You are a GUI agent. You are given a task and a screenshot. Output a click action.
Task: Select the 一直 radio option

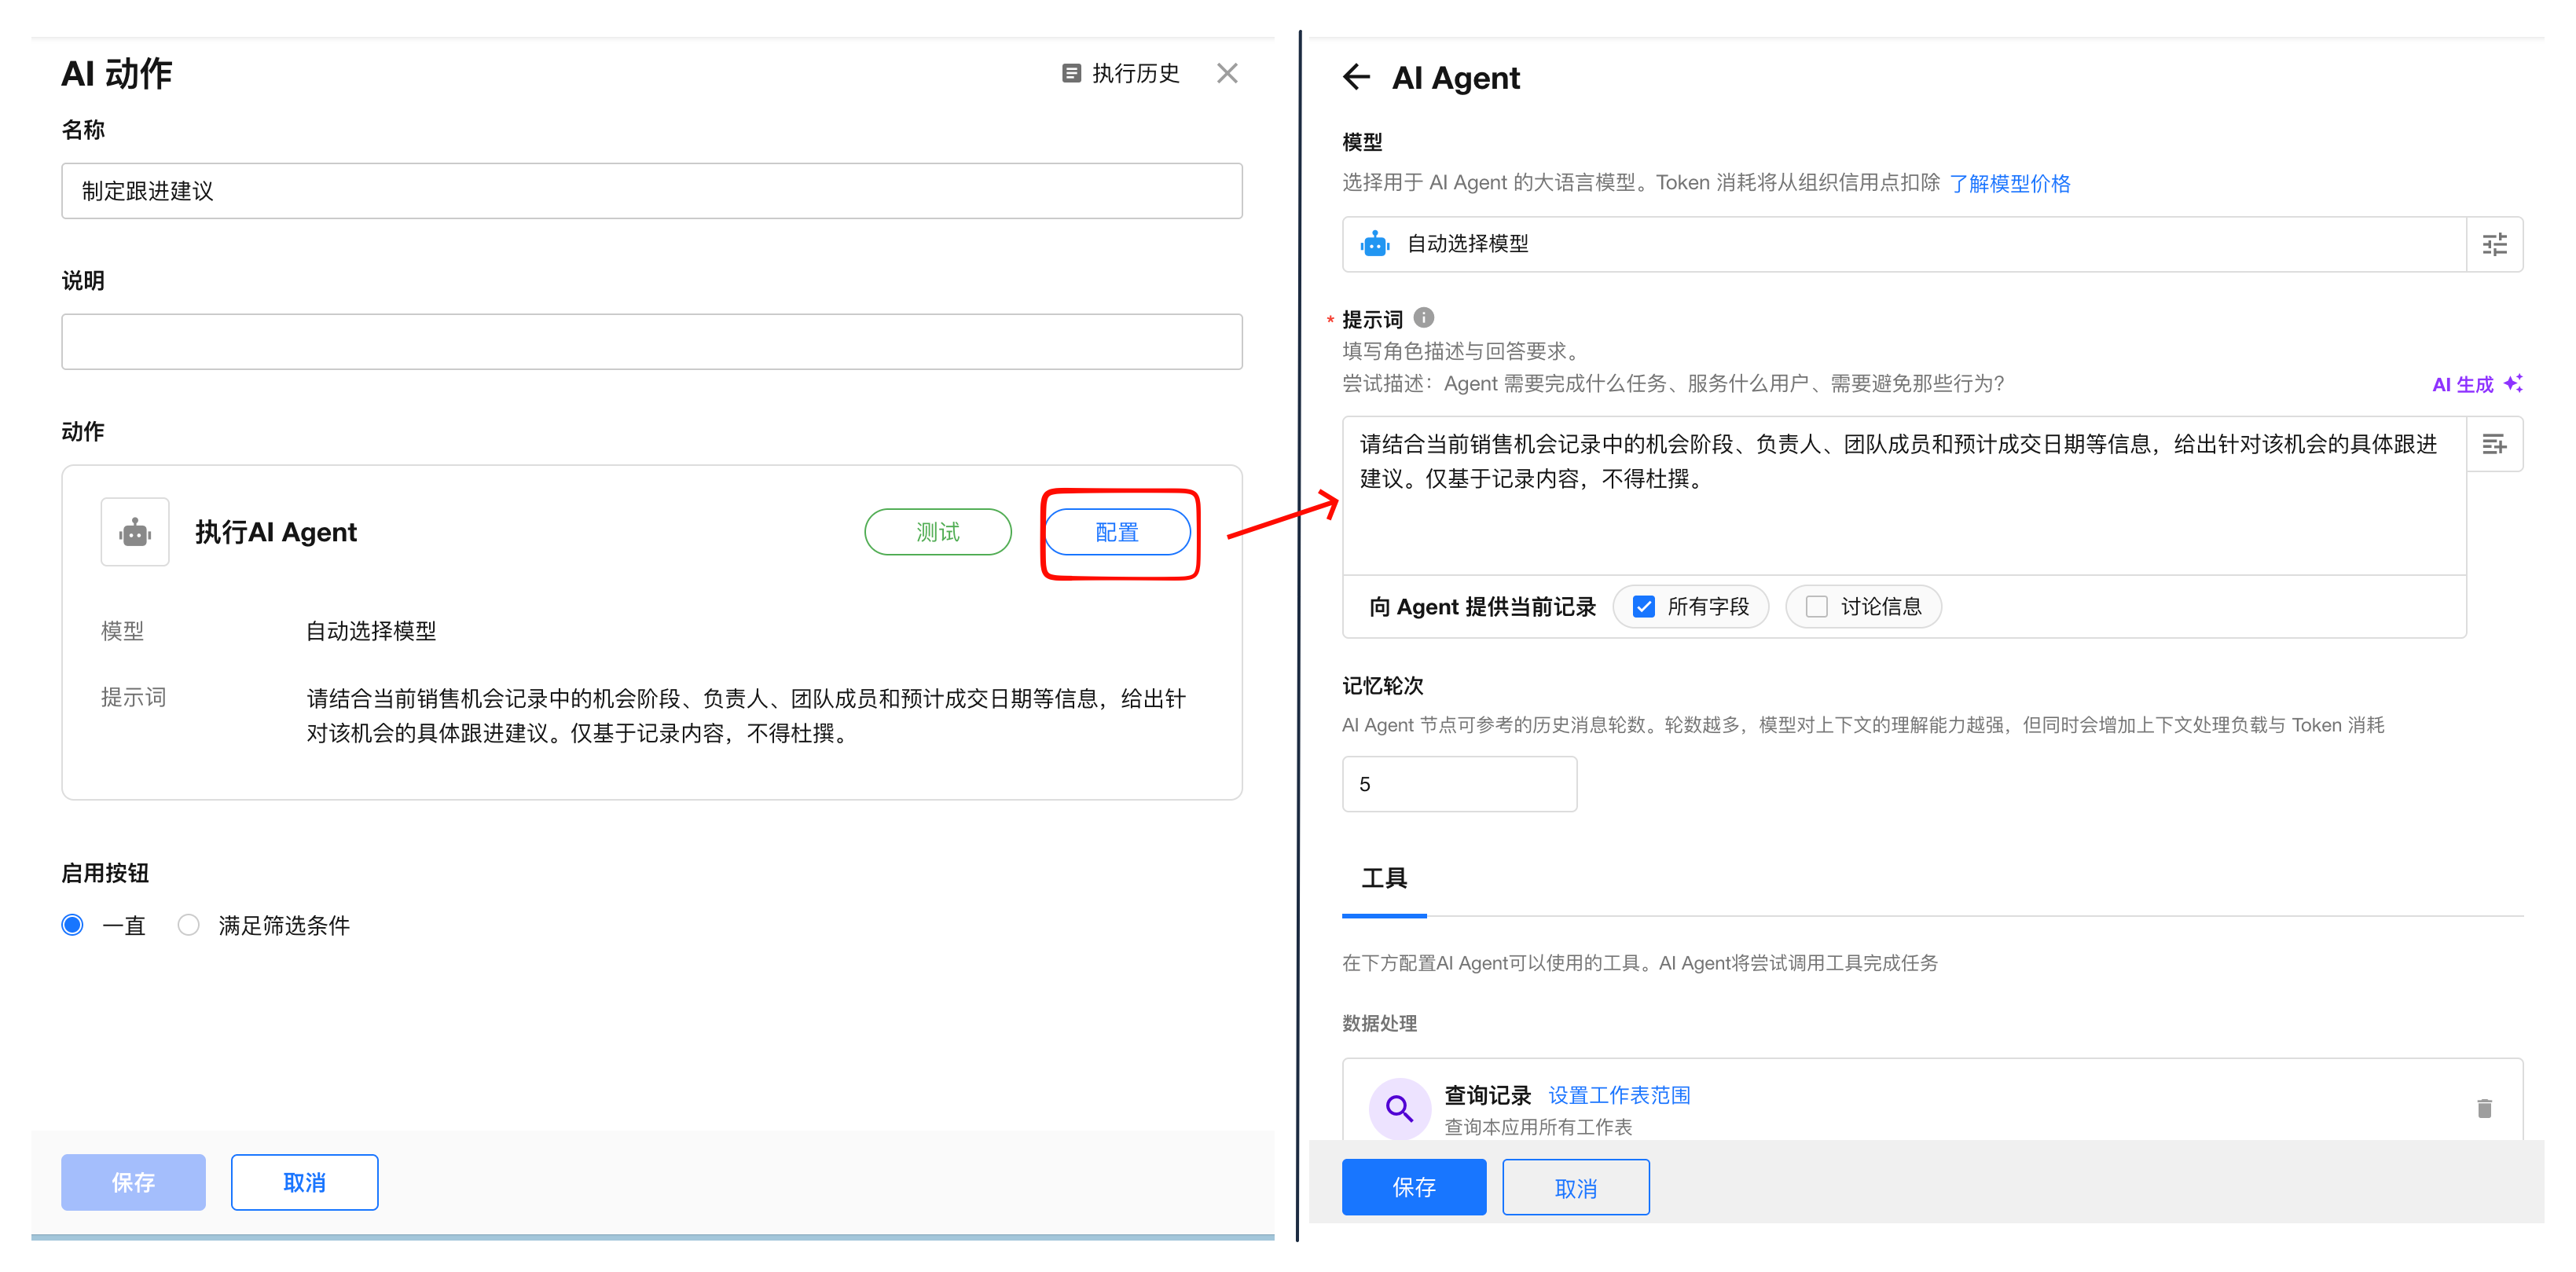tap(72, 925)
